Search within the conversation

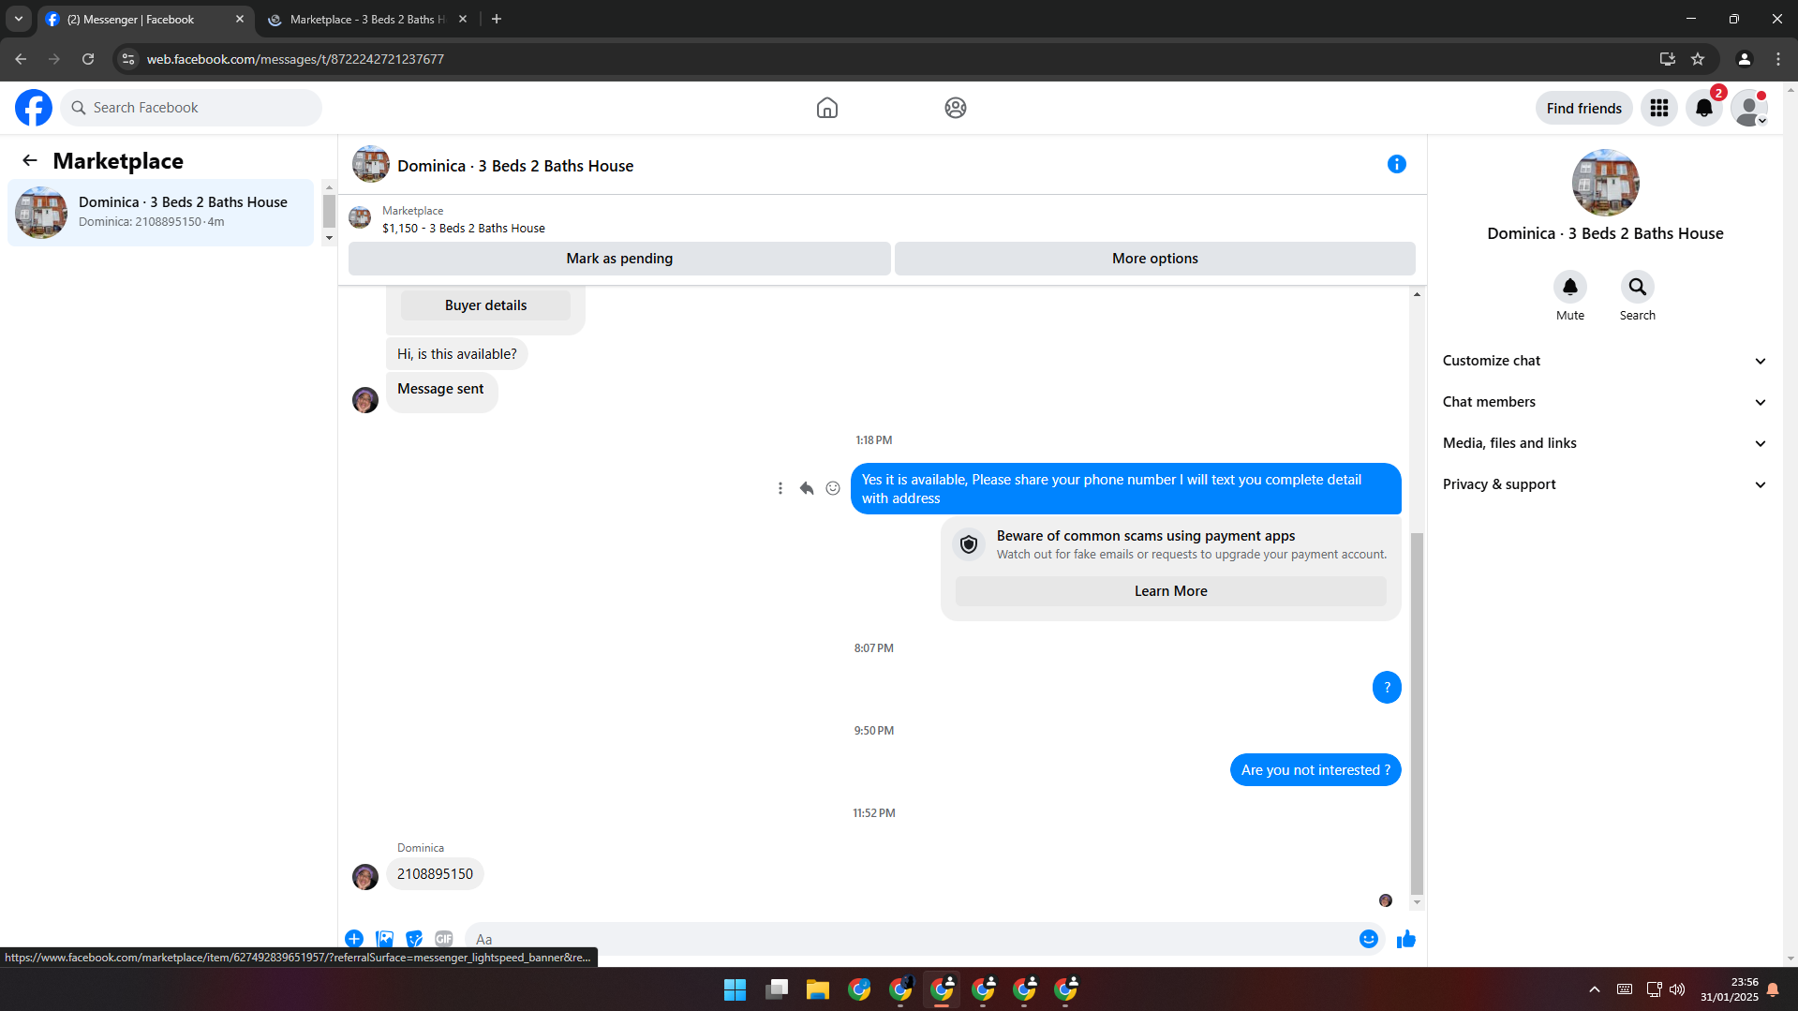(x=1638, y=287)
